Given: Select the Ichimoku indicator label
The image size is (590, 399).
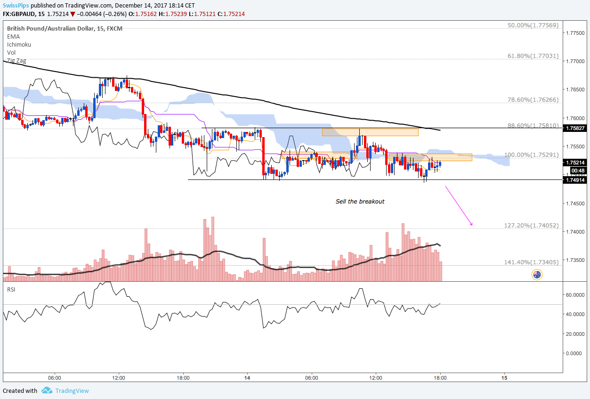Looking at the screenshot, I should click(19, 44).
